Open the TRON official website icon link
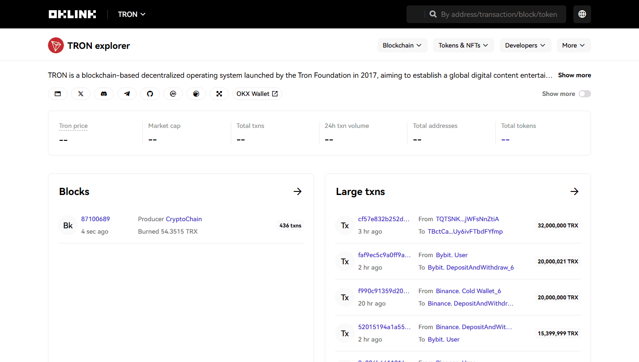 coord(58,94)
